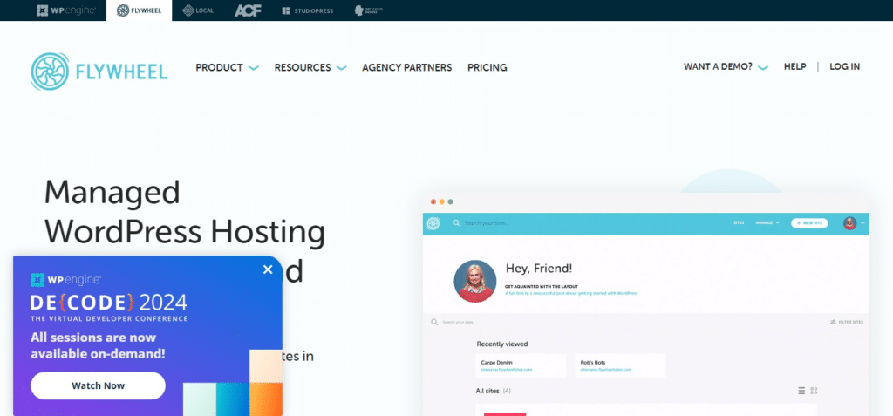Click the DE{CODE} 2024 popup title

pos(109,302)
